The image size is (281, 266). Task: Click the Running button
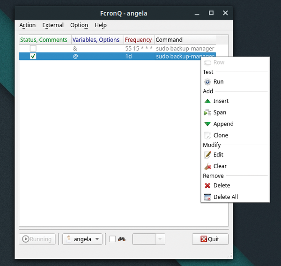click(x=37, y=239)
